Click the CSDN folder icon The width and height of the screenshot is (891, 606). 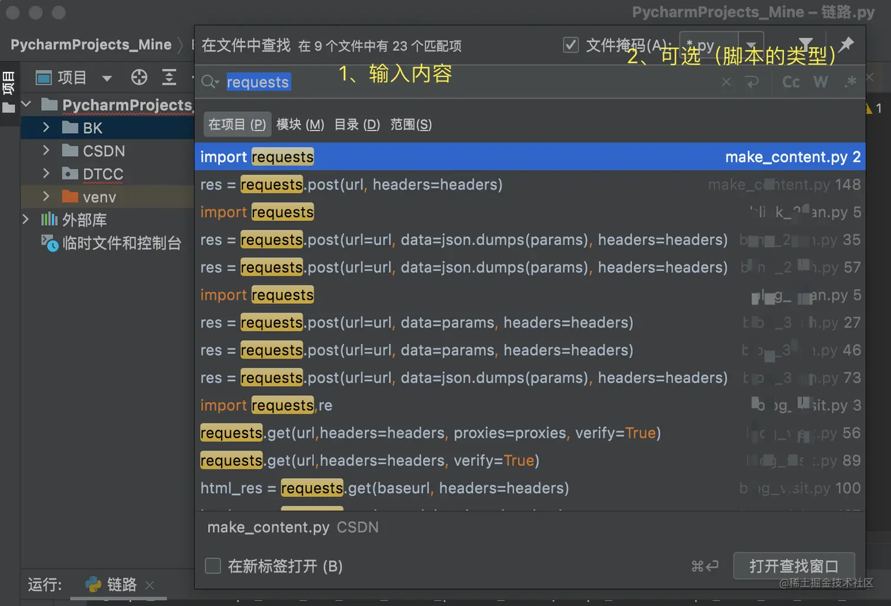[x=70, y=151]
